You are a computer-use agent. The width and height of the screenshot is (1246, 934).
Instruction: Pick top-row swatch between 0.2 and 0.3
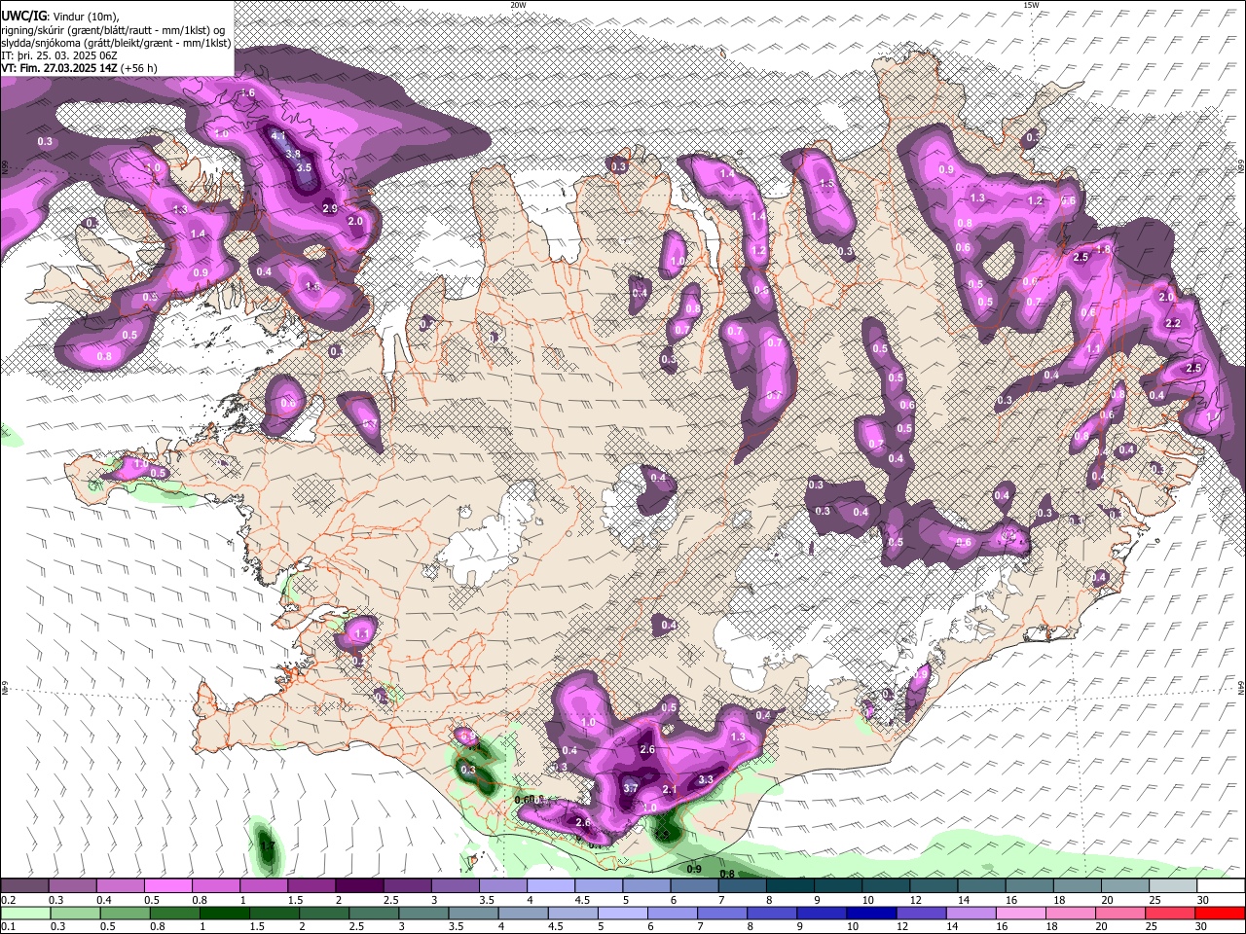(24, 885)
